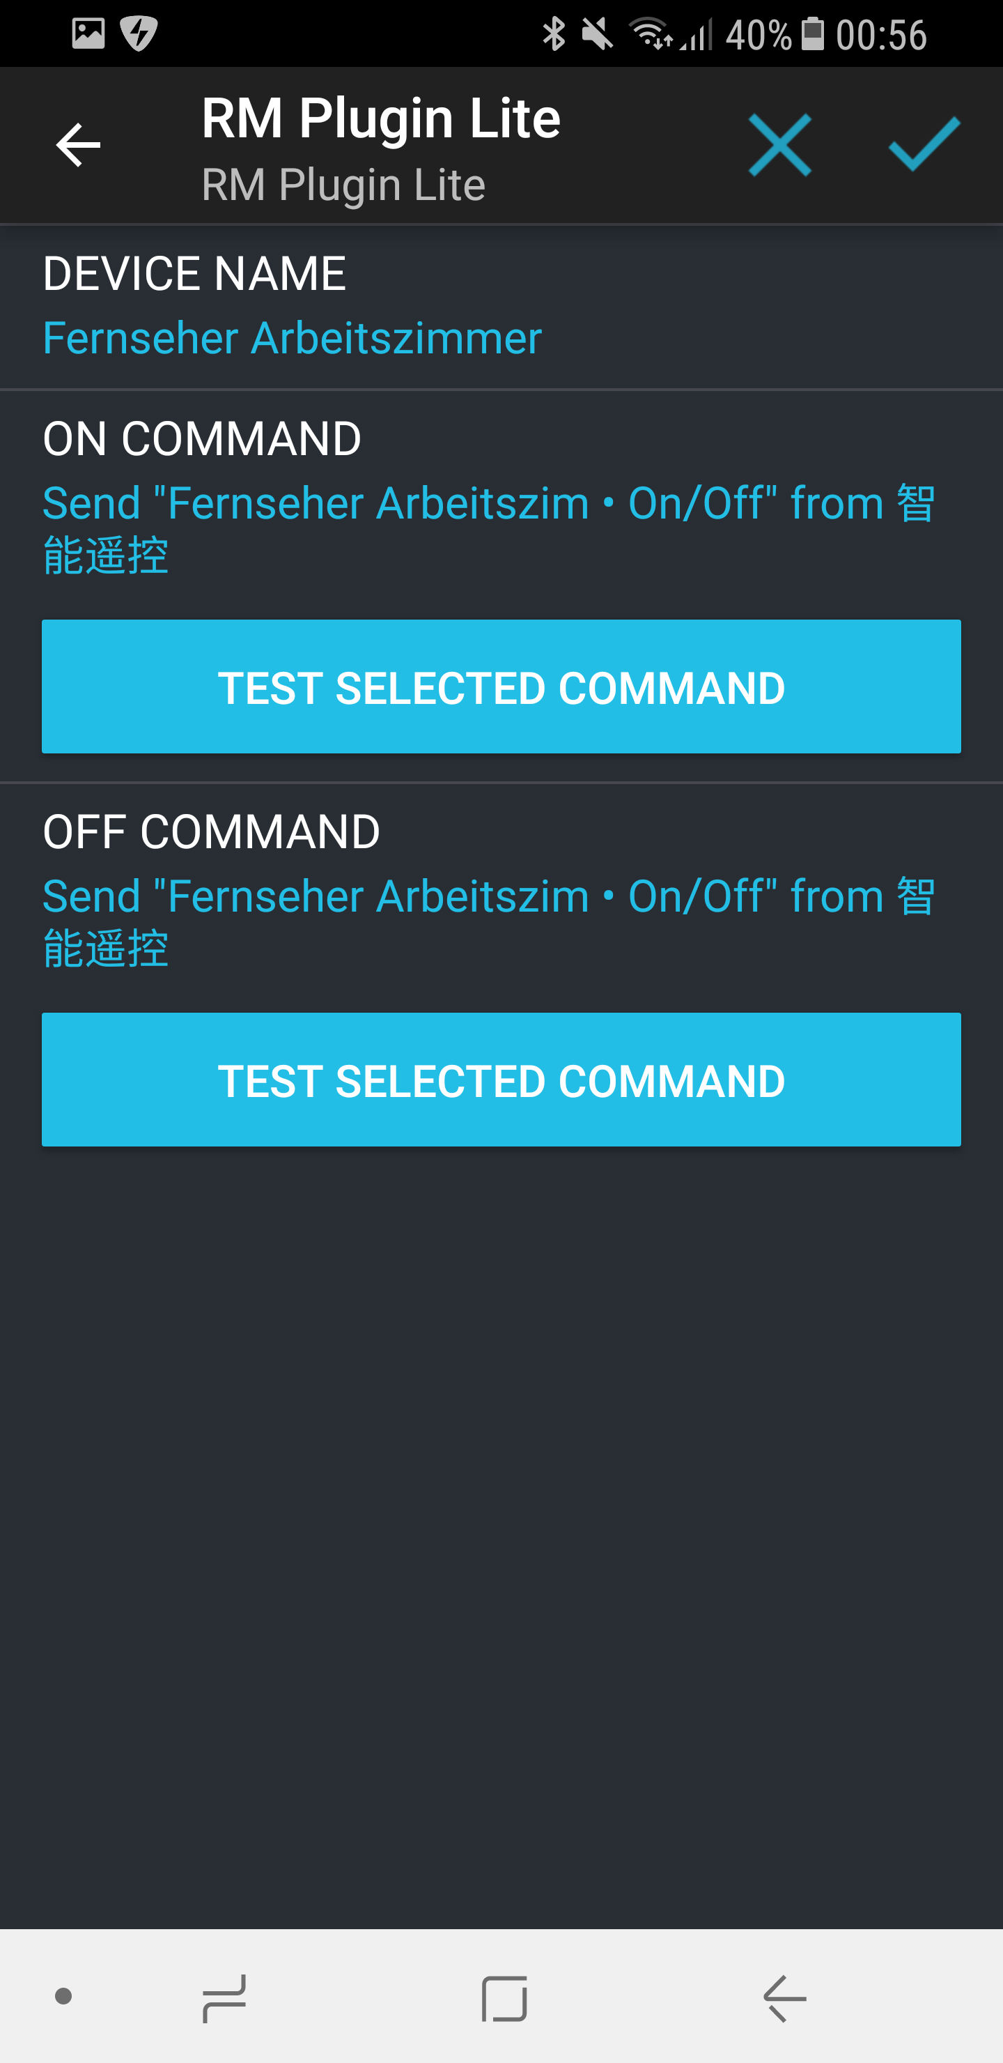The image size is (1003, 2063).
Task: Tap the 00:56 clock in status bar
Action: point(881,34)
